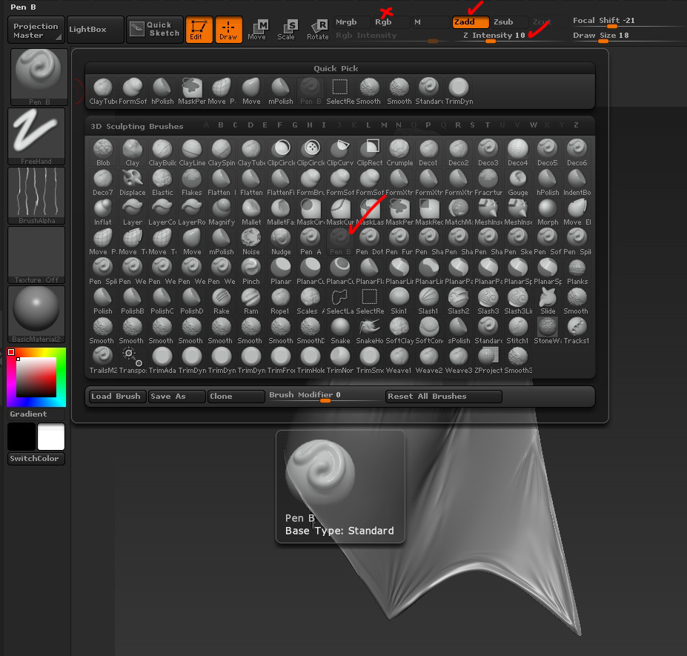Choose the Flakes brush
The image size is (687, 656).
click(x=191, y=183)
